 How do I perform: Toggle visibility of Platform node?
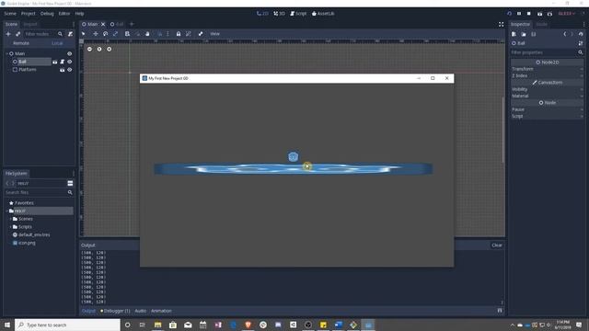(70, 70)
